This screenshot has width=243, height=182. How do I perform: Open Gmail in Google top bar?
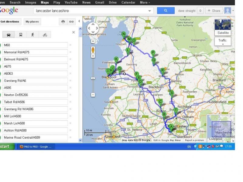point(100,2)
